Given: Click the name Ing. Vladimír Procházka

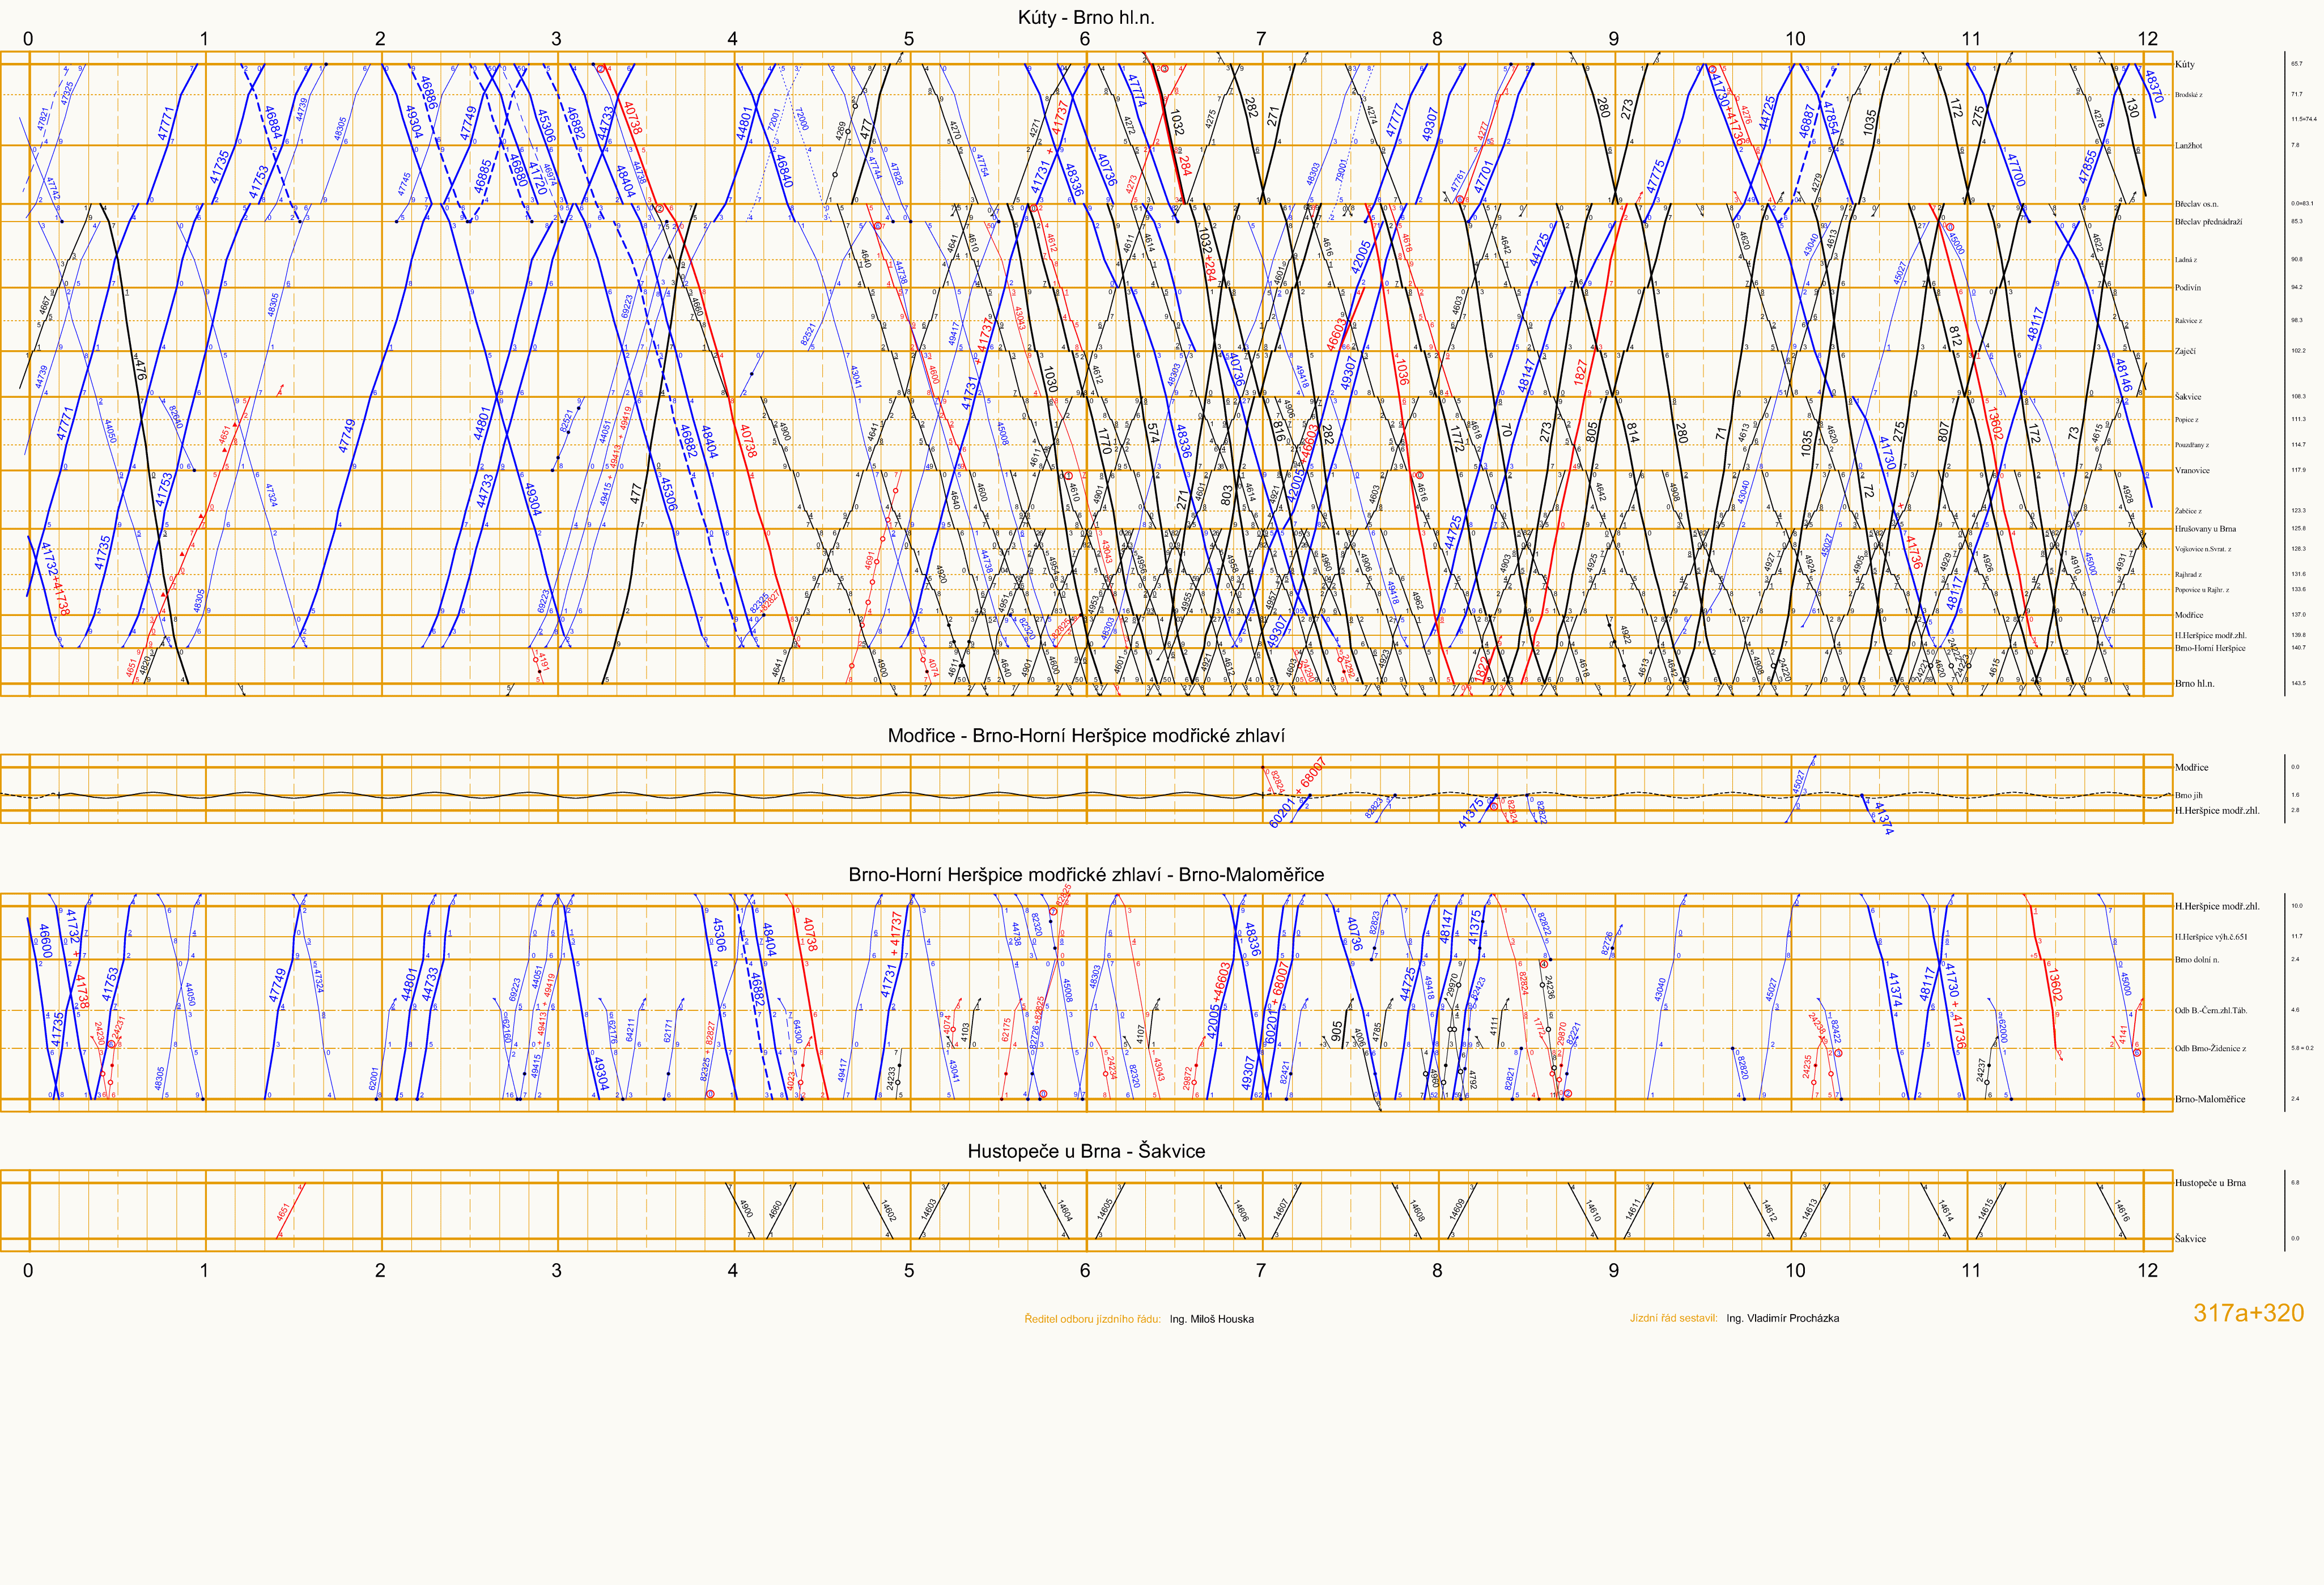Looking at the screenshot, I should pyautogui.click(x=1782, y=1318).
